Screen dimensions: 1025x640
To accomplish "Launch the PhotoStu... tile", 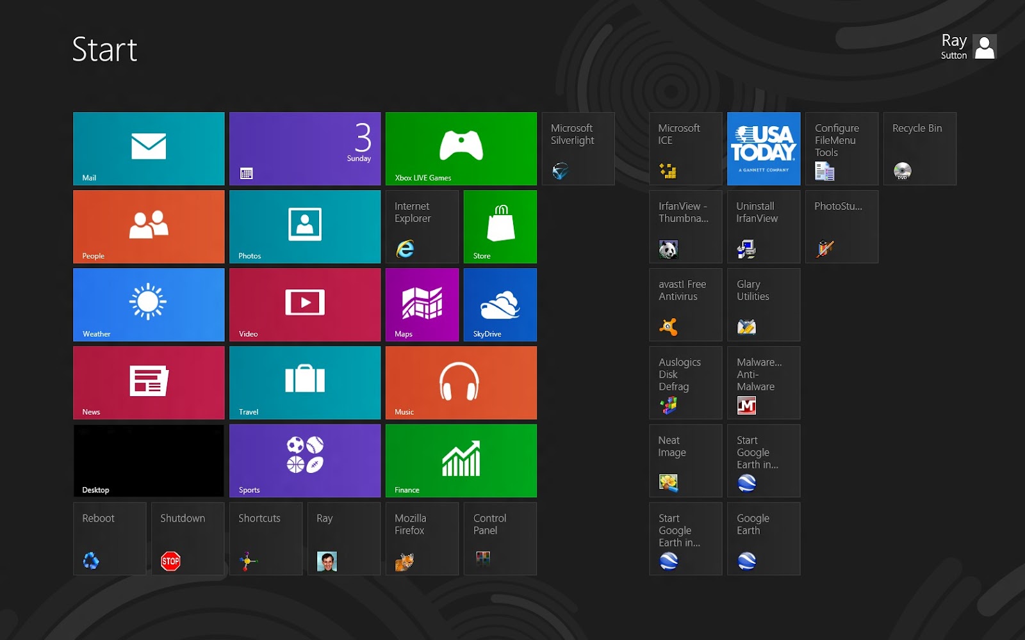I will coord(842,227).
